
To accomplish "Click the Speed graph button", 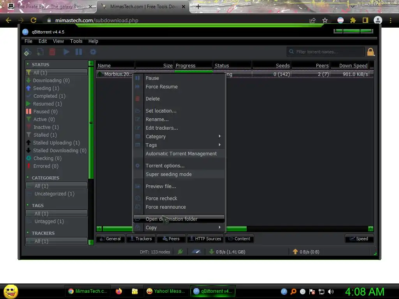I will (x=359, y=239).
